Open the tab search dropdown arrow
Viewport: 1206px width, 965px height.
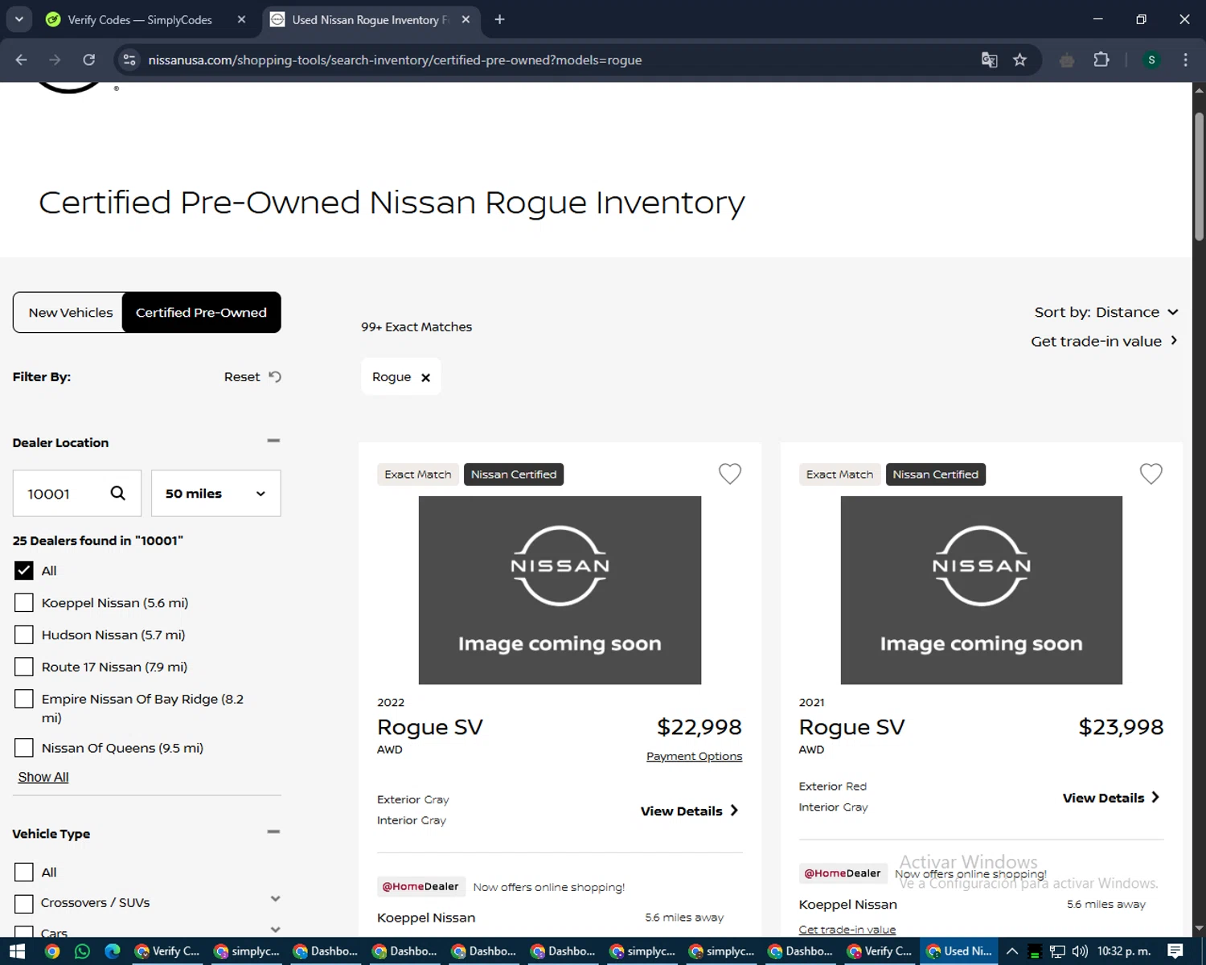(x=18, y=19)
